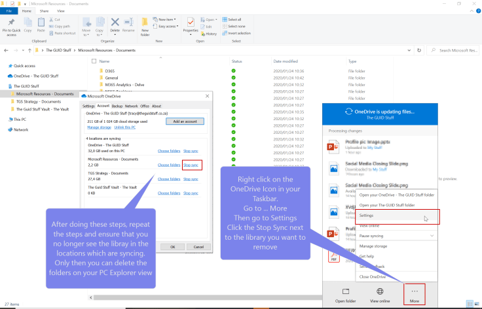Open Properties from the ribbon

coord(191,24)
